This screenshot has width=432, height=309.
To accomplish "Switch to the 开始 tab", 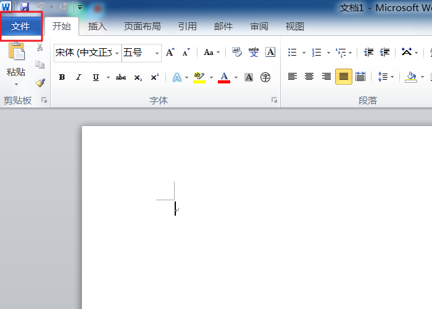I will (62, 27).
